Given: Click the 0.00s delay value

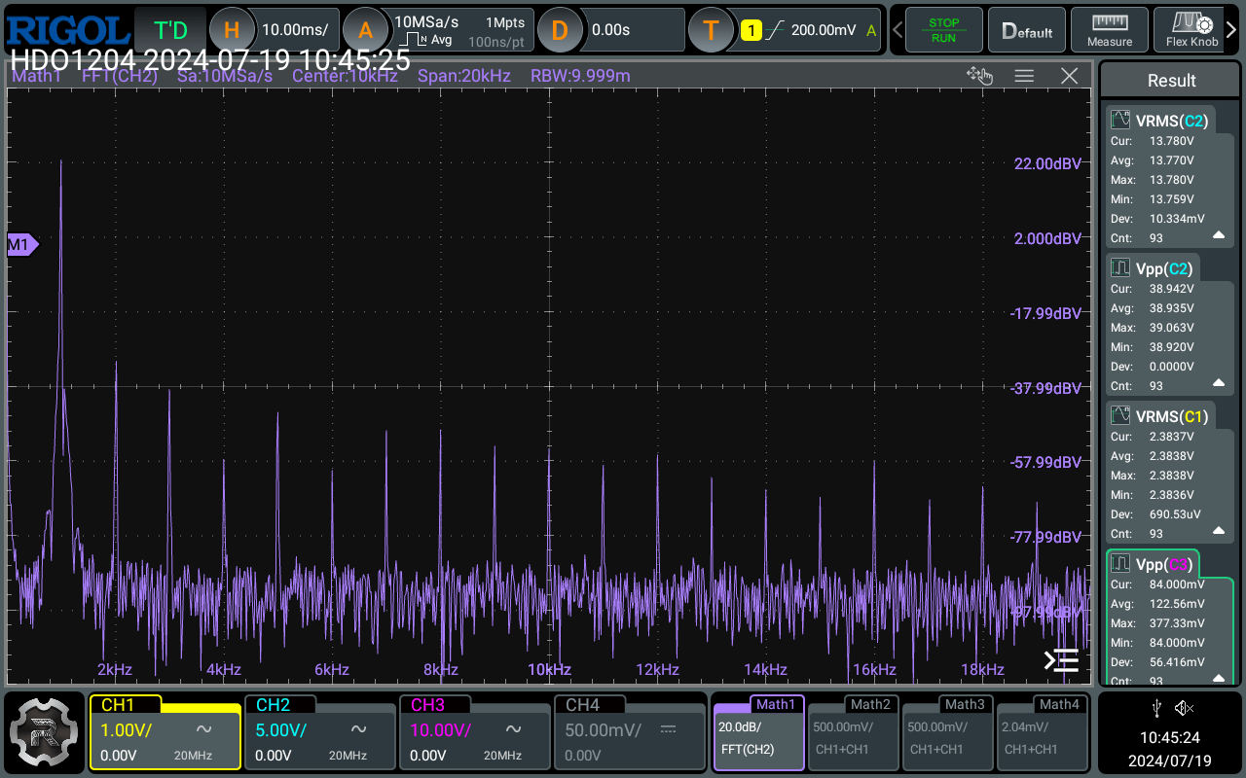Looking at the screenshot, I should 610,30.
